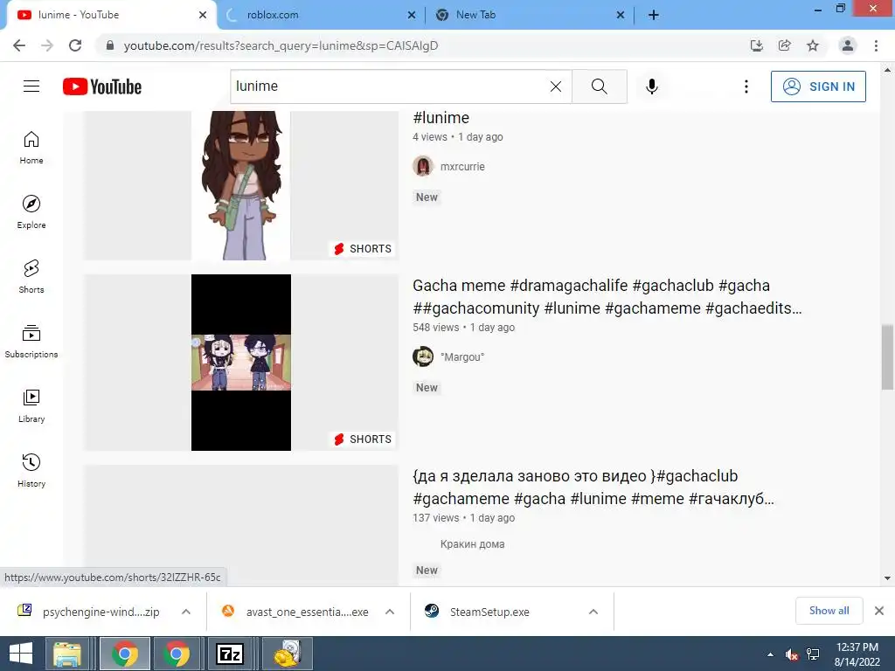Open File Explorer from the taskbar
This screenshot has width=895, height=671.
click(67, 654)
